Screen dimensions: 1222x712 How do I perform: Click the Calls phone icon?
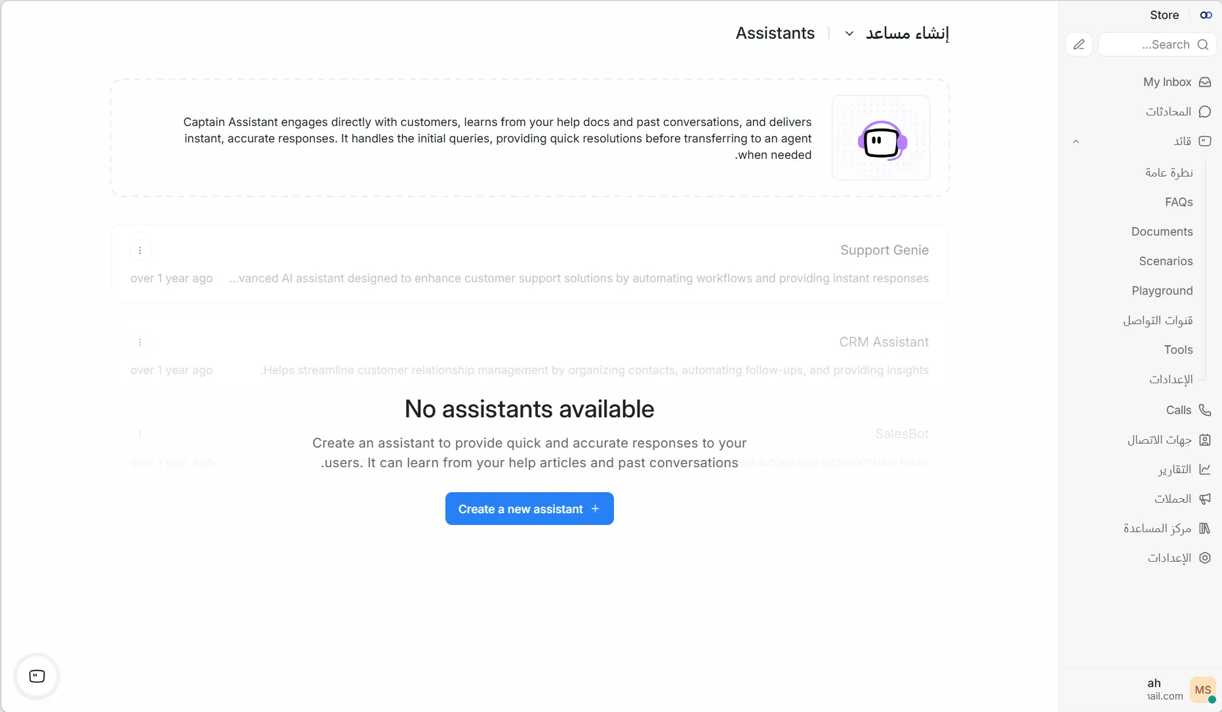click(x=1205, y=410)
